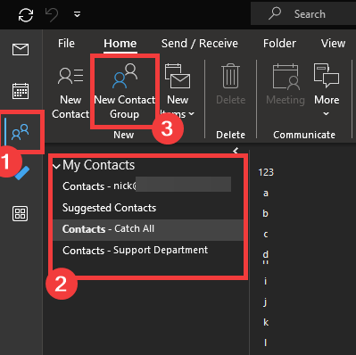The image size is (356, 355).
Task: Expand the More communicate options
Action: [327, 91]
